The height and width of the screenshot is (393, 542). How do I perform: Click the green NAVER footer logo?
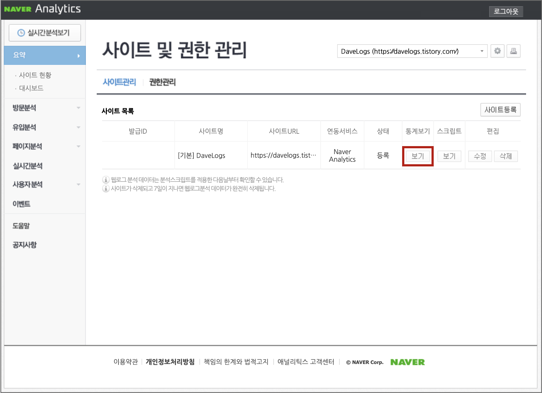[x=408, y=362]
